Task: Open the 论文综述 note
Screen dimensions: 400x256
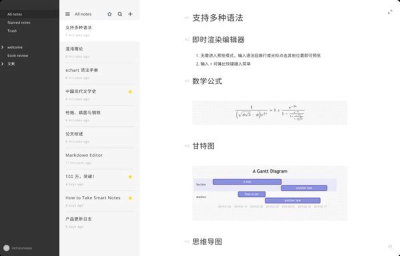Action: point(99,137)
